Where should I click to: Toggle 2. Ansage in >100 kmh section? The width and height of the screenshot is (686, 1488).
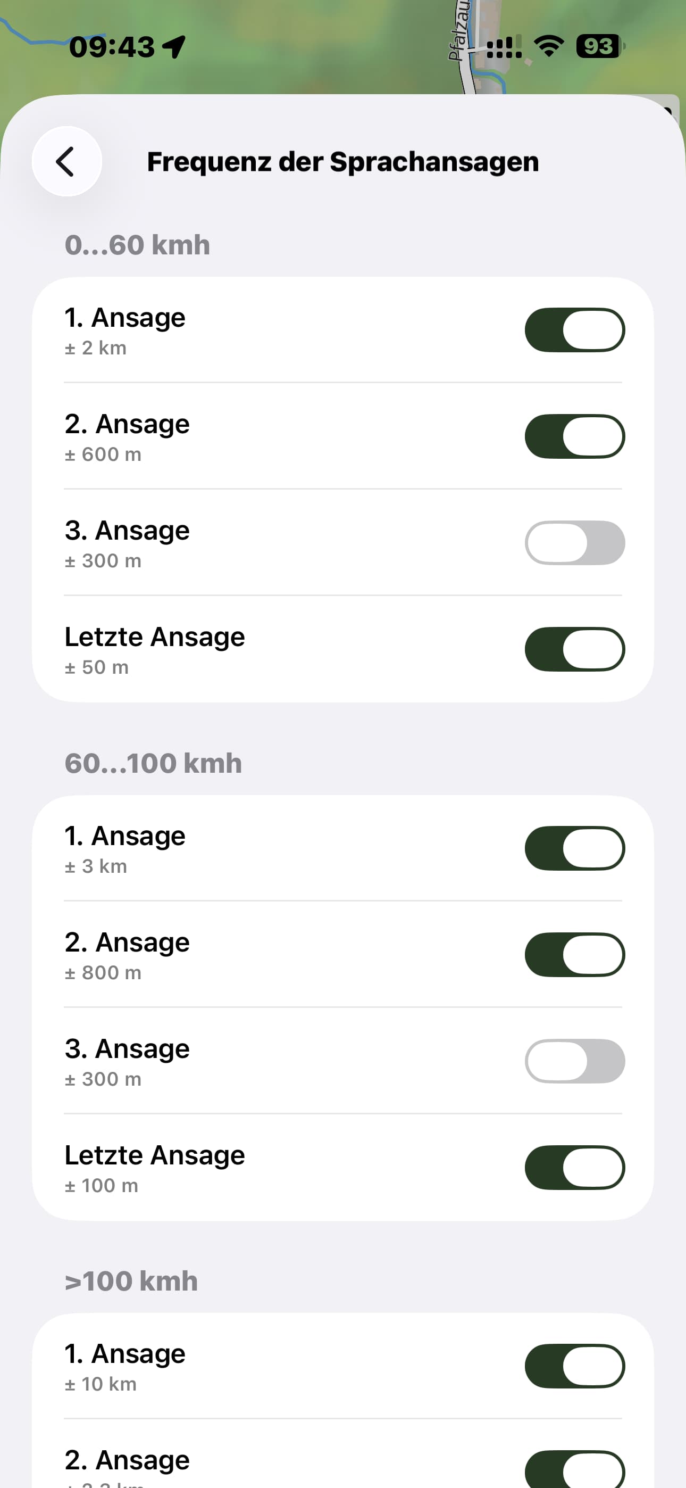574,1470
